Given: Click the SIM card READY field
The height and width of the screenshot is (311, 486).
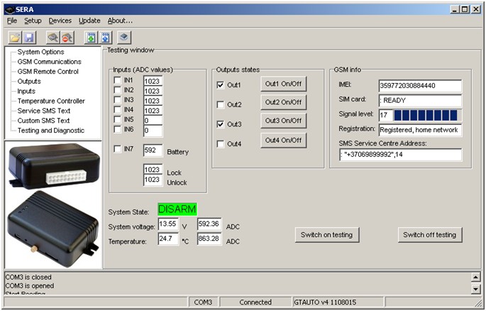Looking at the screenshot, I should [420, 101].
